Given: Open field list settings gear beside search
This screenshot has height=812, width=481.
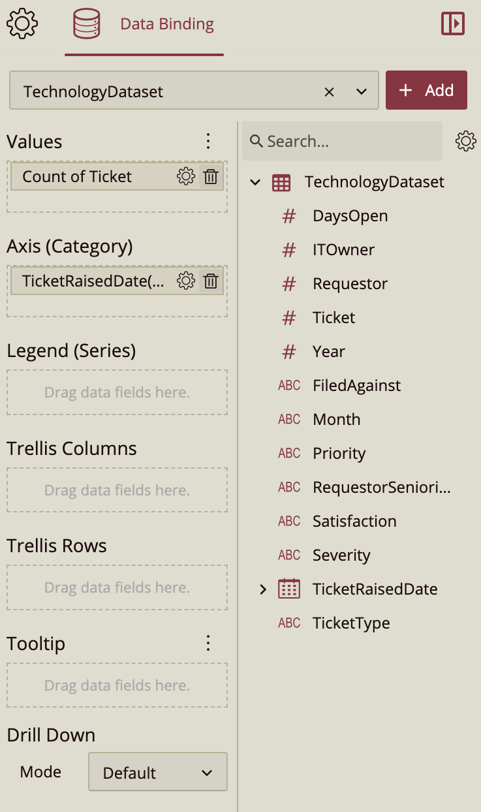Looking at the screenshot, I should [x=465, y=140].
